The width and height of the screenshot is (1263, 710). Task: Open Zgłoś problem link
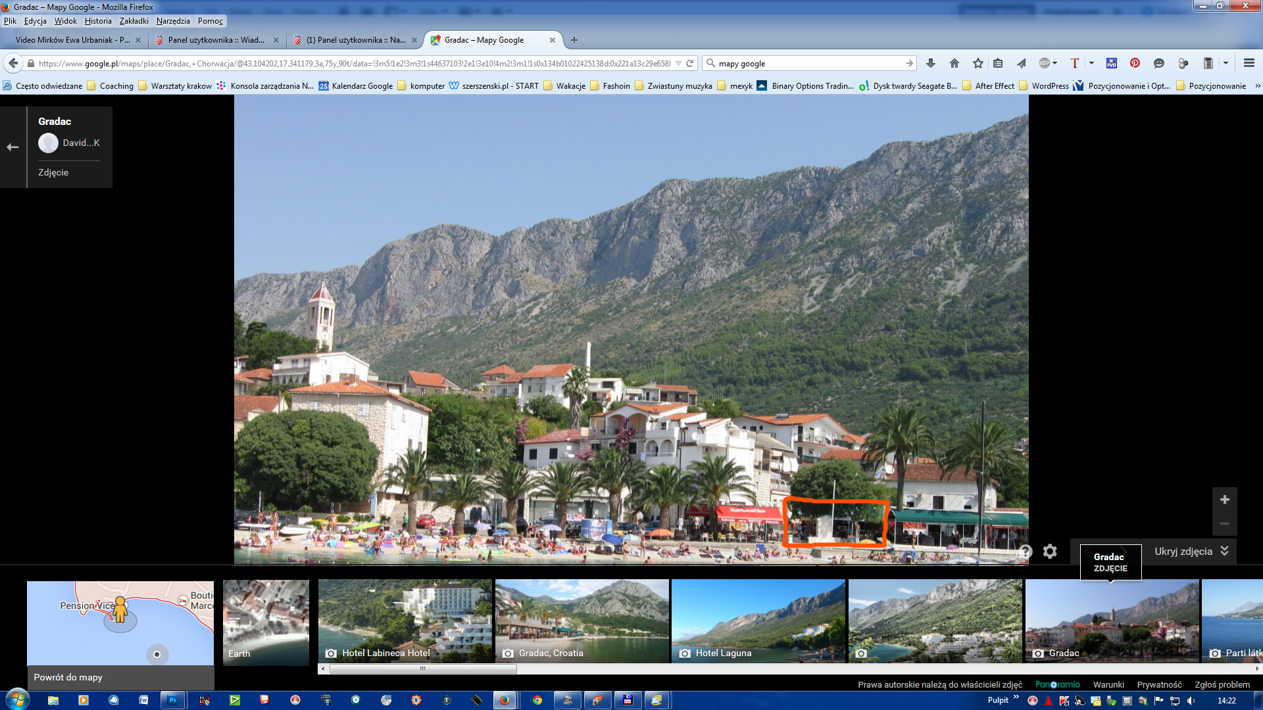(1222, 684)
